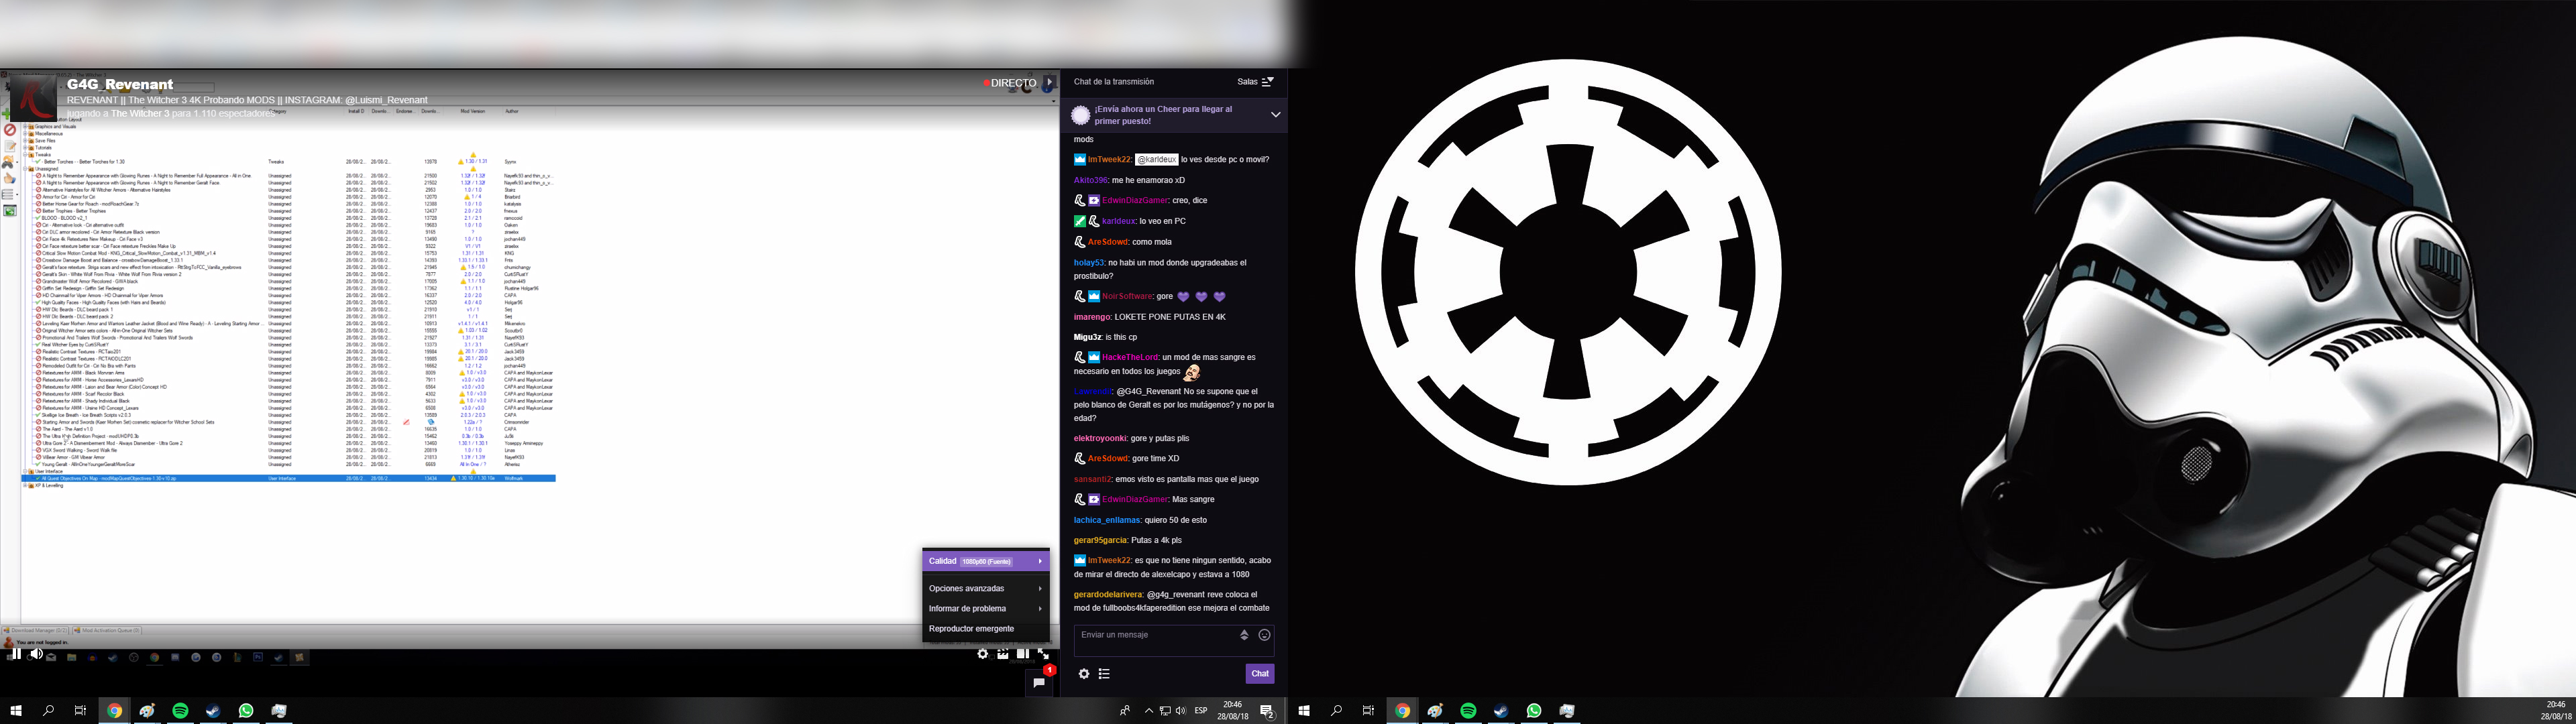Mute the stream with the speaker icon
Viewport: 2576px width, 724px height.
coord(36,654)
